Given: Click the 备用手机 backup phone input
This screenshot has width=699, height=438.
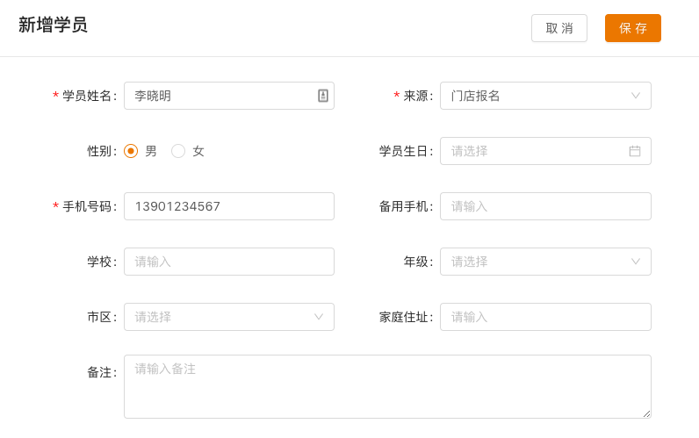Looking at the screenshot, I should tap(545, 206).
